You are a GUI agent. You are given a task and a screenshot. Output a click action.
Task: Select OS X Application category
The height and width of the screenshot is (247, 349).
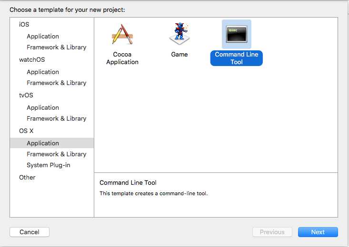[x=52, y=143]
